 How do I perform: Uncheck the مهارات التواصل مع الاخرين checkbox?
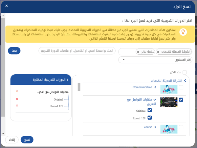tap(181, 100)
